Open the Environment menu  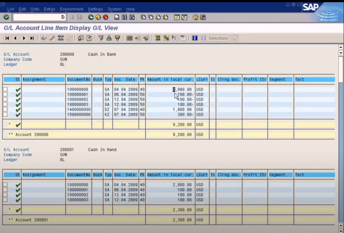click(72, 9)
